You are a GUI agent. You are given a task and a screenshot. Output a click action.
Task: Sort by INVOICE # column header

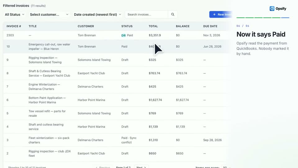[14, 26]
